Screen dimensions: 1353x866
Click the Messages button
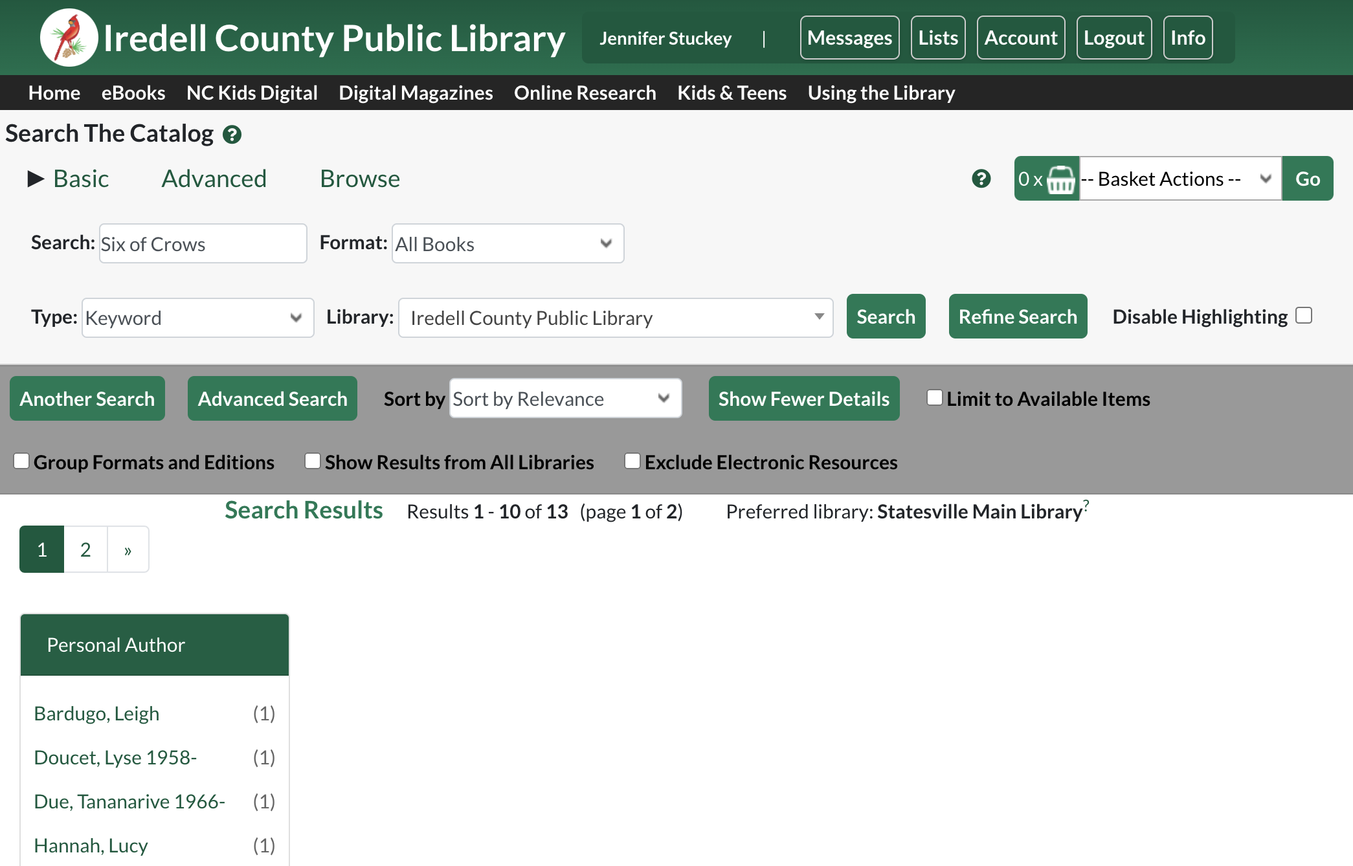coord(849,38)
